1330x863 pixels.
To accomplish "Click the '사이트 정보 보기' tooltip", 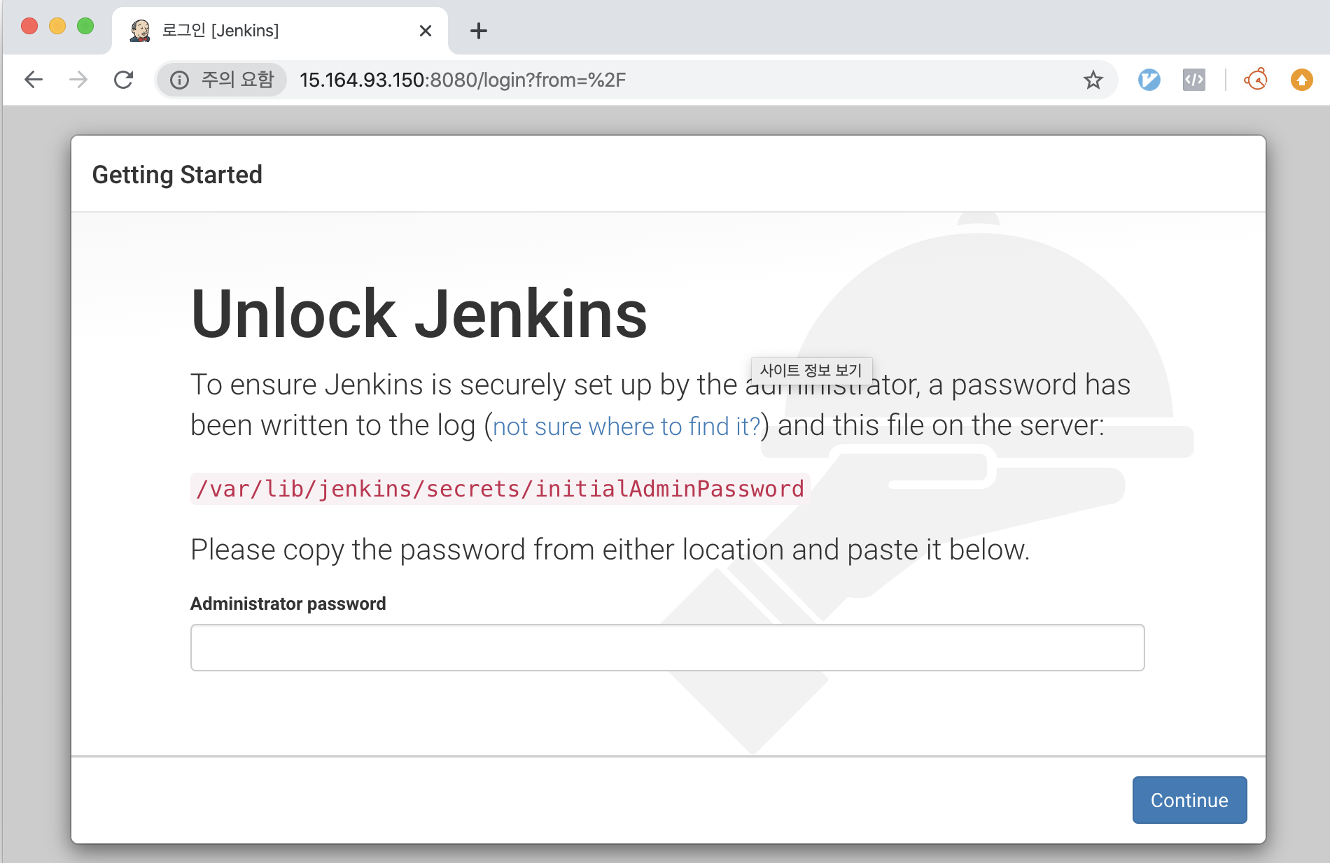I will pyautogui.click(x=811, y=370).
